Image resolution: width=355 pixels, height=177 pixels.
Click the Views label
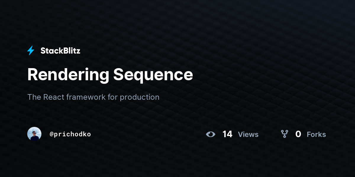point(248,135)
